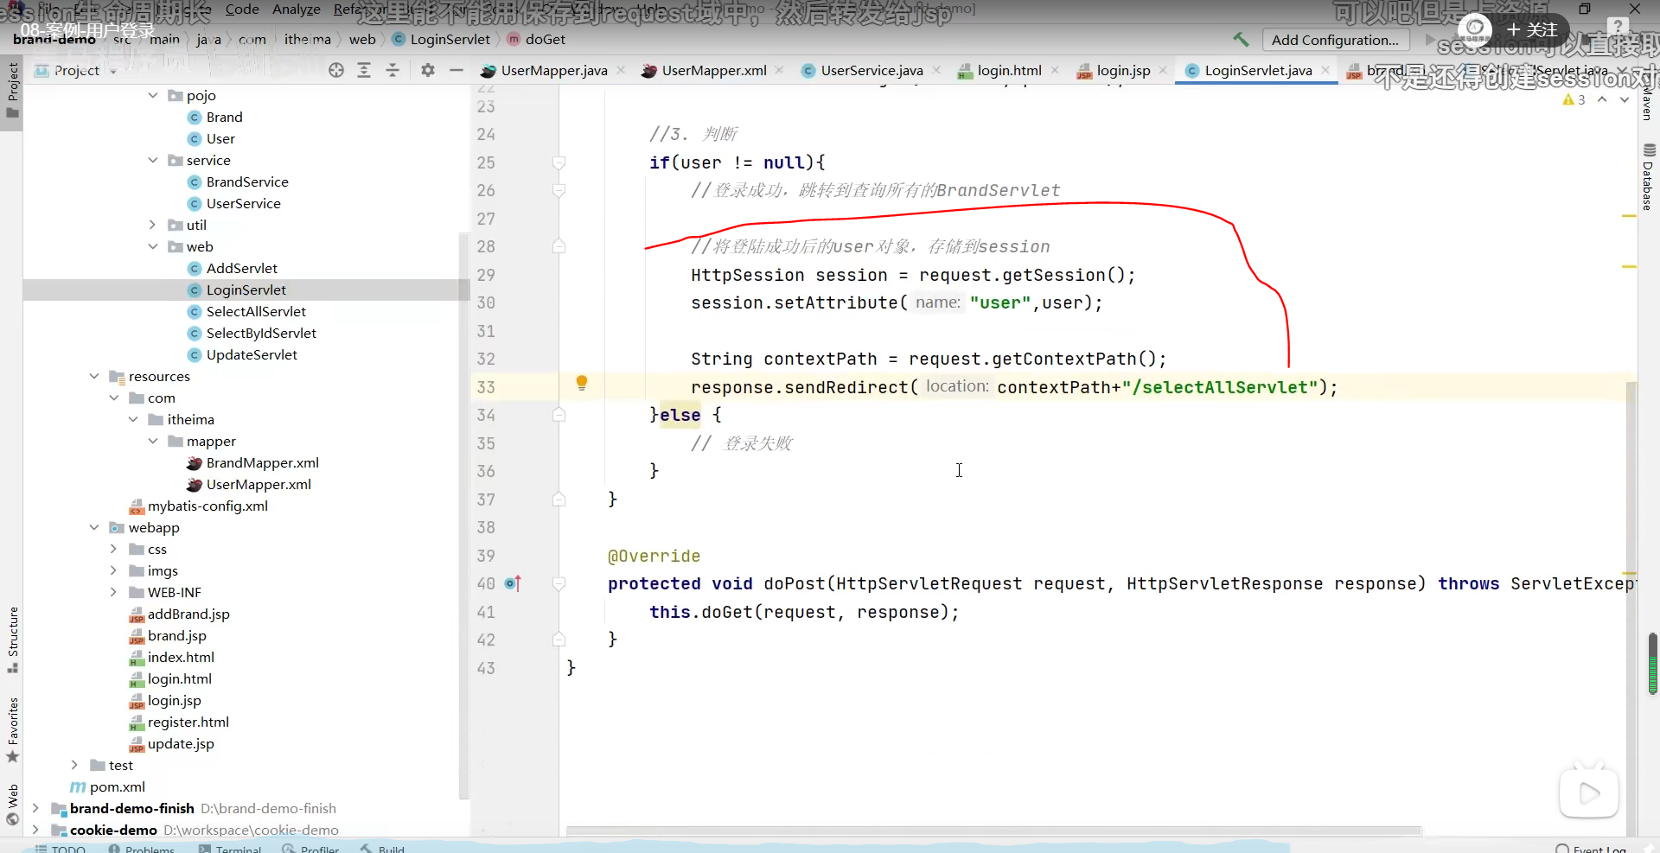Go to next highlighted error arrow
Image resolution: width=1660 pixels, height=853 pixels.
(x=1625, y=99)
